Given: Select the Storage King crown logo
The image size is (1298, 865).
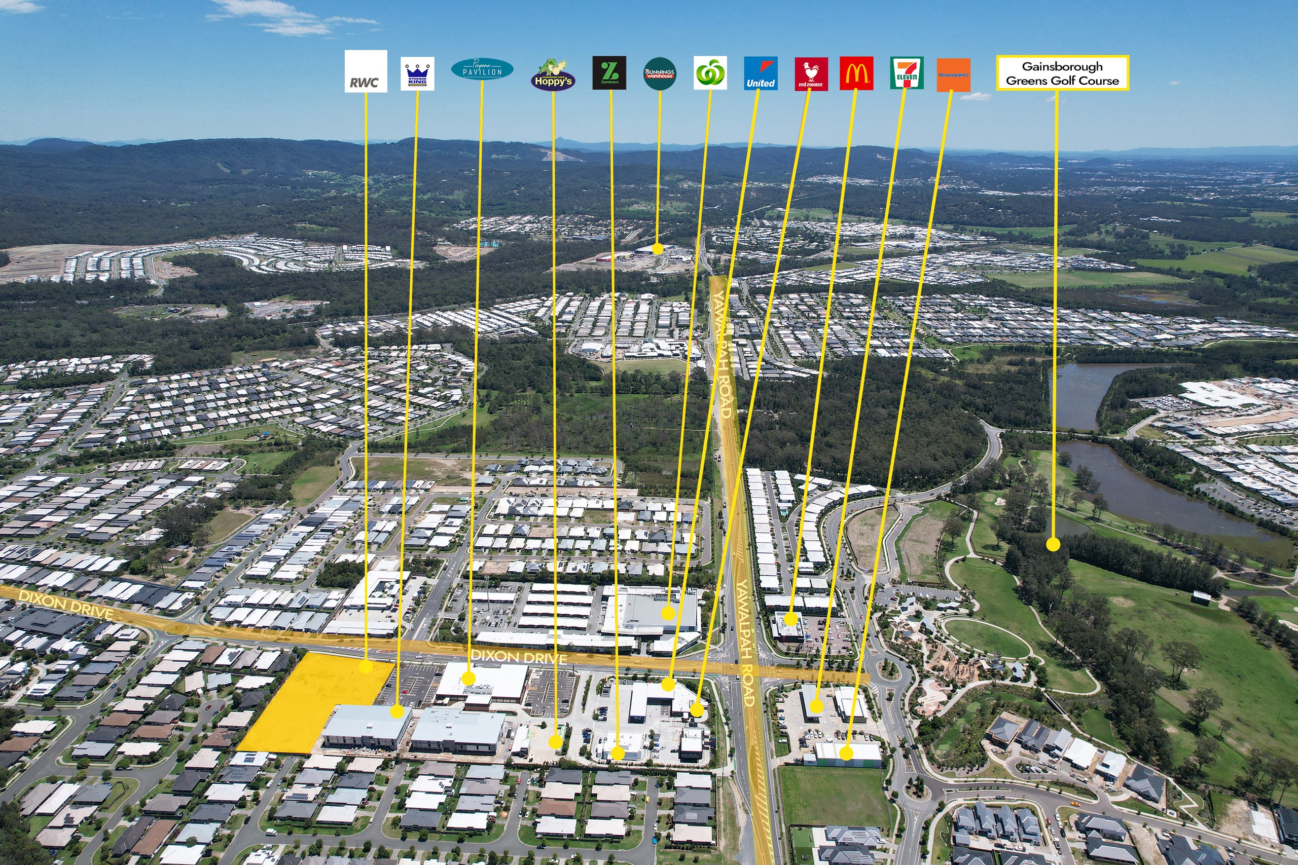Looking at the screenshot, I should pyautogui.click(x=417, y=73).
